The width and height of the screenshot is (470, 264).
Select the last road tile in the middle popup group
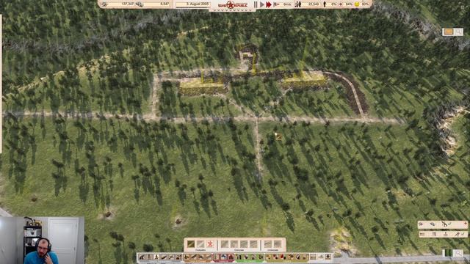coord(253,244)
